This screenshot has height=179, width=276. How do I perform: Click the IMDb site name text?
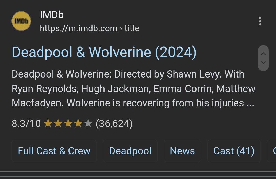[52, 15]
